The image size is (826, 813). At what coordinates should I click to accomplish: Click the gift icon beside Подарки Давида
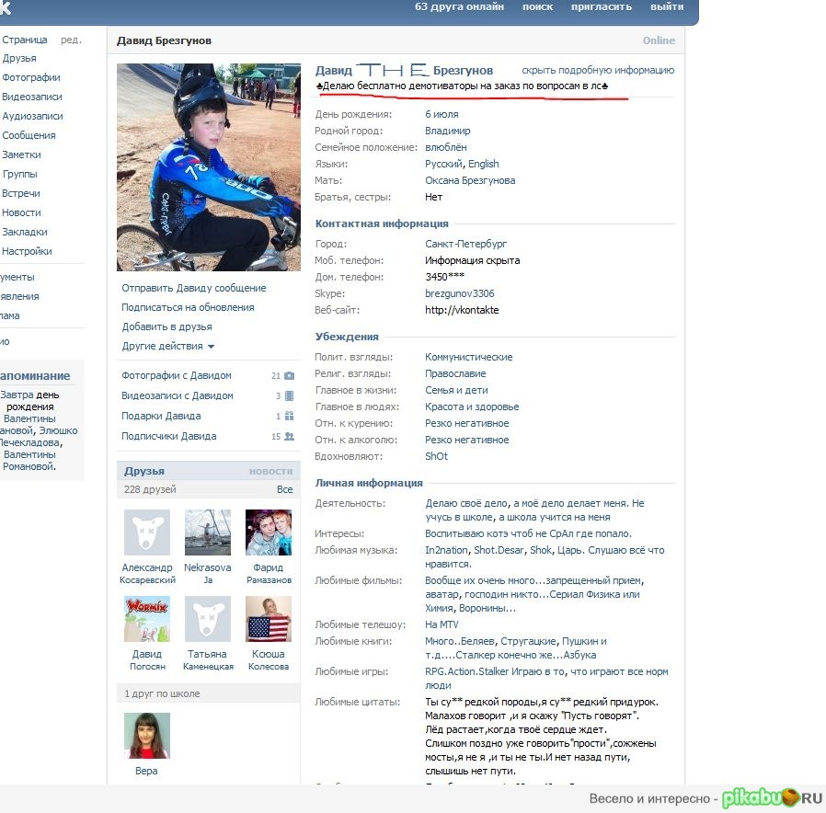coord(289,417)
